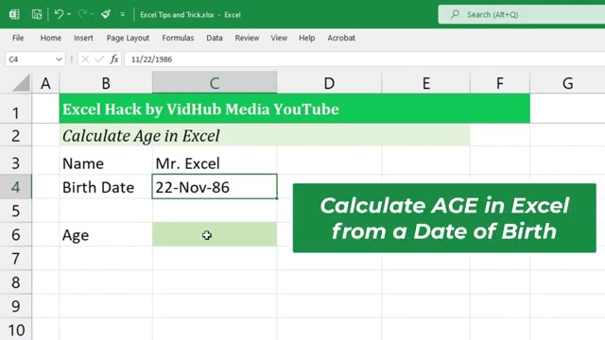Click Select All triangle at grid corner
605x340 pixels.
[21, 83]
